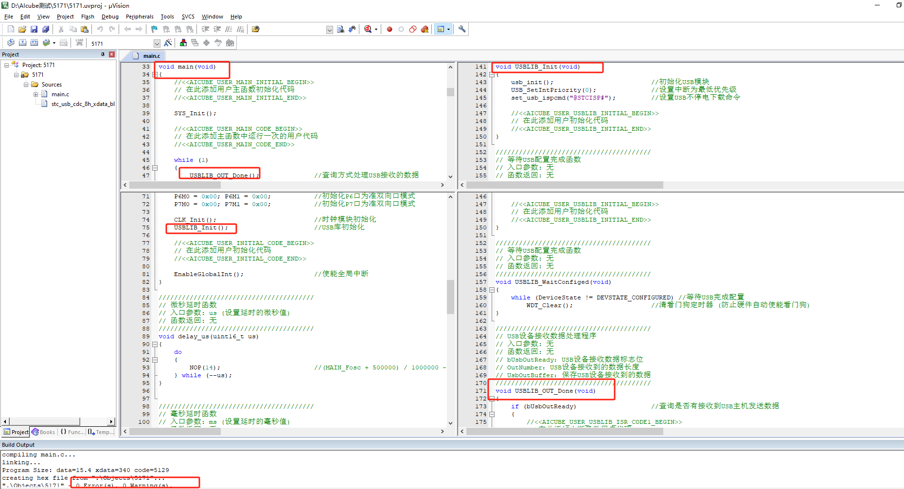Rebuild all target files icon
This screenshot has height=489, width=904.
point(34,43)
